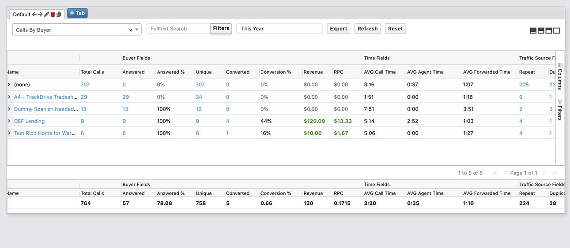Open the Columns side panel
The width and height of the screenshot is (570, 248).
click(x=560, y=76)
